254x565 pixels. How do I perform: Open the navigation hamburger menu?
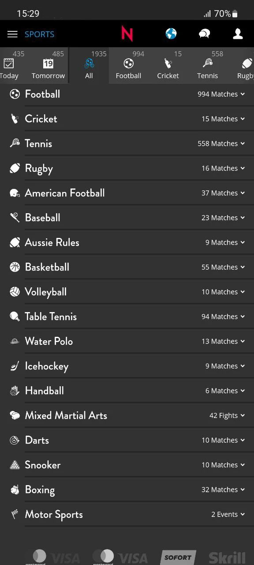point(12,34)
